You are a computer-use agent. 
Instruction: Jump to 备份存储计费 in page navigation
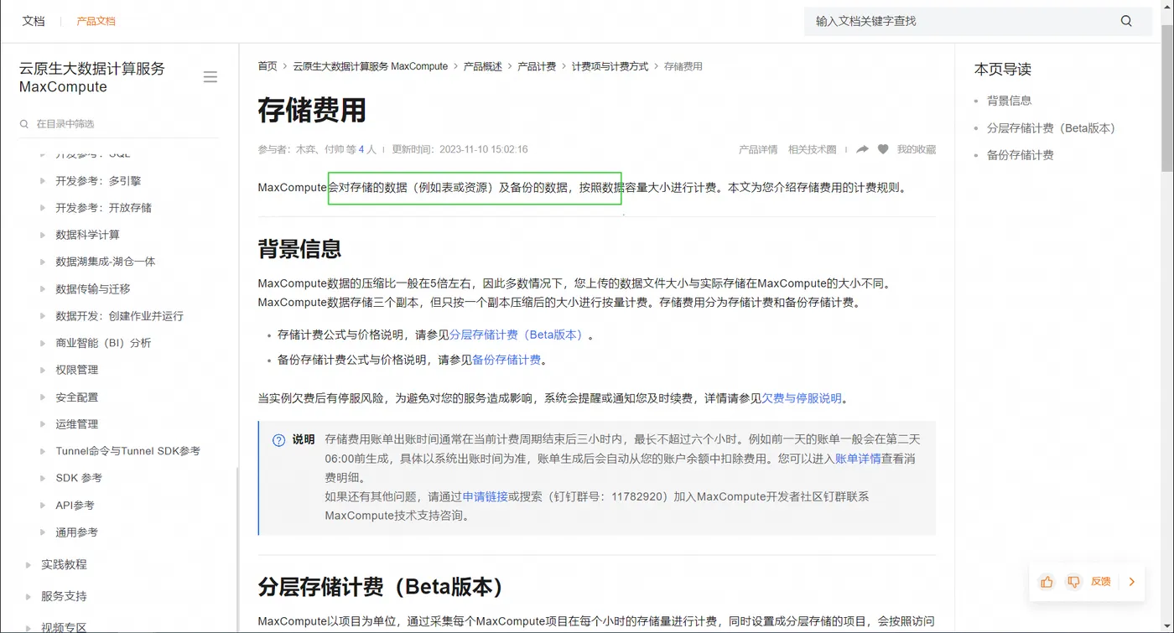(x=1021, y=155)
